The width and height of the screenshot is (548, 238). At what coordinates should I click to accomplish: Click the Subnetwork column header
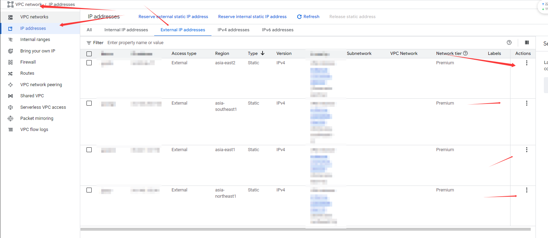tap(359, 54)
